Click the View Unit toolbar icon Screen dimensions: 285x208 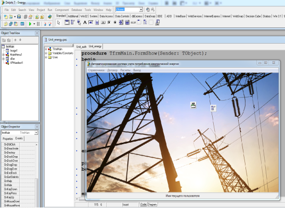6,24
